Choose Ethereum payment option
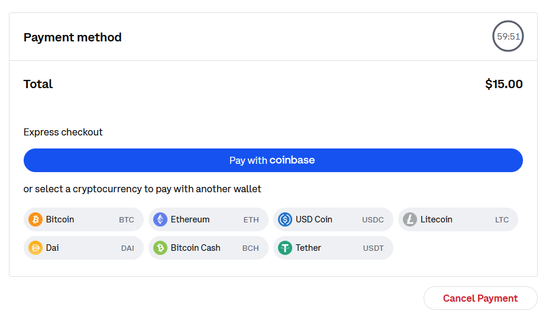Image resolution: width=546 pixels, height=320 pixels. (x=208, y=219)
